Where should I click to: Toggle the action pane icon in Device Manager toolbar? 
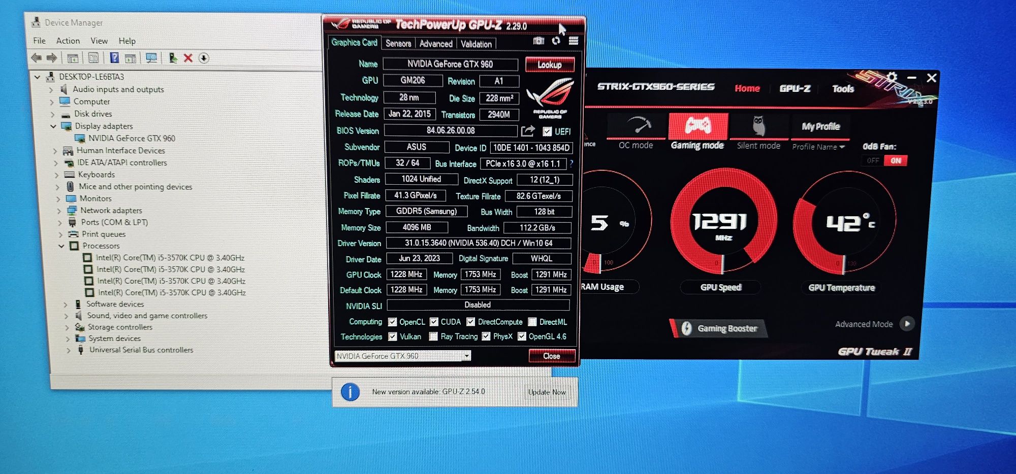[131, 58]
